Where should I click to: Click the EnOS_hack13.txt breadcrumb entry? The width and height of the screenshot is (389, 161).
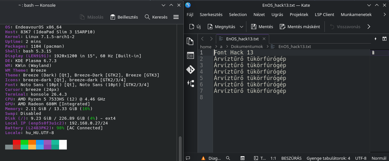[x=295, y=46]
